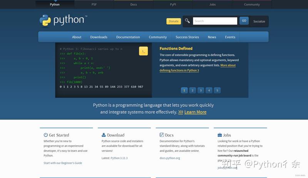Open the PyPI top site tab

[x=173, y=4]
